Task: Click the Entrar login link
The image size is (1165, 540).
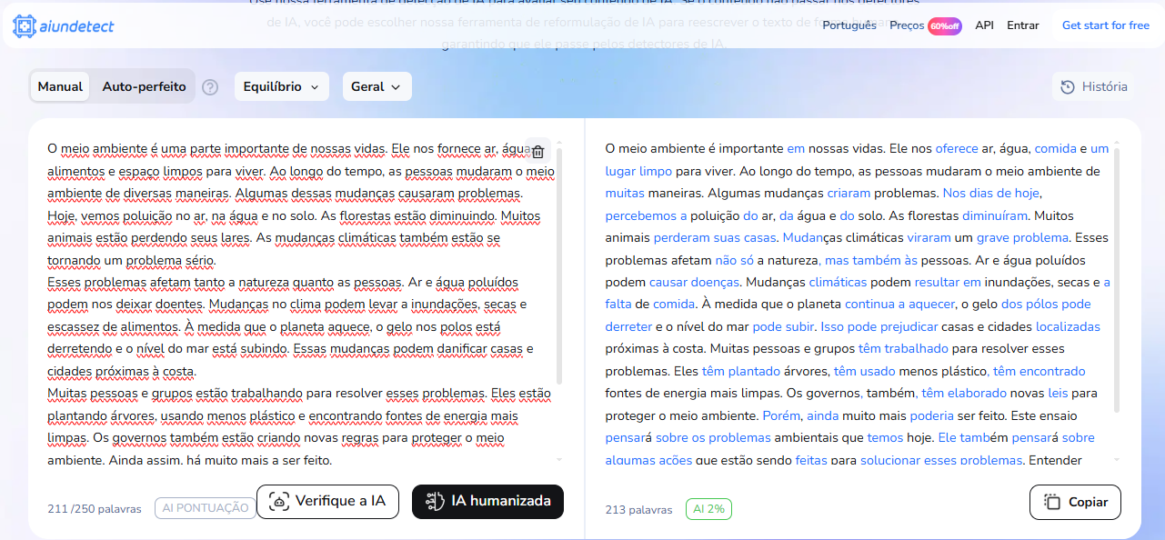Action: pos(1022,25)
